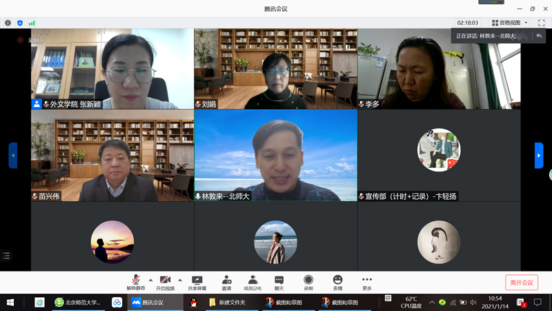This screenshot has height=311, width=552.
Task: Expand audio options arrow beside 解除静音
Action: (x=151, y=280)
